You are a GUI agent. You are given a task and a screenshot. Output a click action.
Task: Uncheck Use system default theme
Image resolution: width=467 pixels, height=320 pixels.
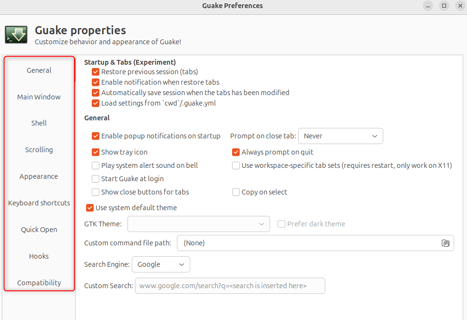pyautogui.click(x=90, y=208)
